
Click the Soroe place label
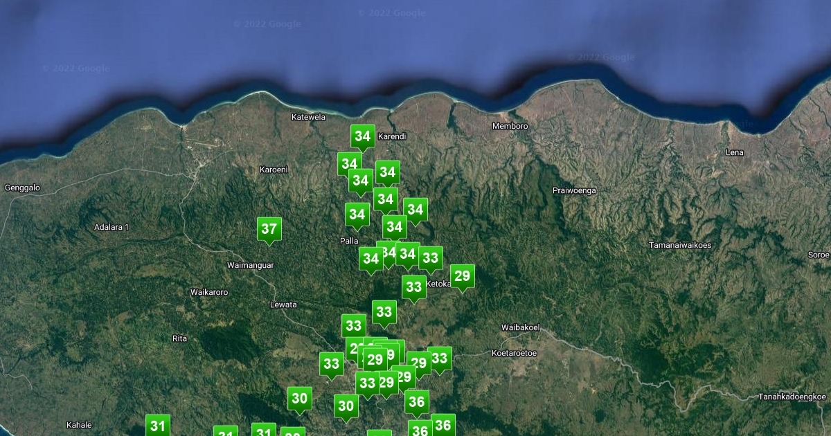[x=819, y=255]
